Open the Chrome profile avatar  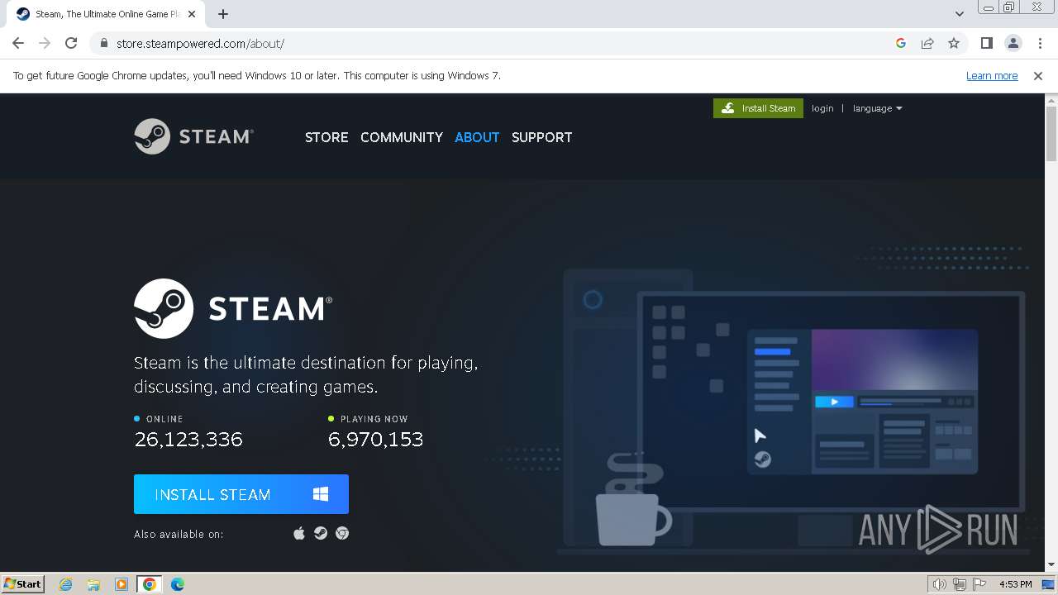click(x=1013, y=43)
